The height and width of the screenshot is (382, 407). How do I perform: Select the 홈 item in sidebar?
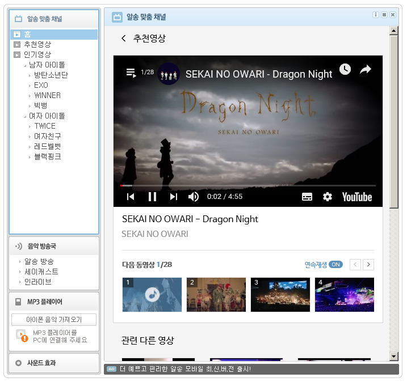(54, 35)
